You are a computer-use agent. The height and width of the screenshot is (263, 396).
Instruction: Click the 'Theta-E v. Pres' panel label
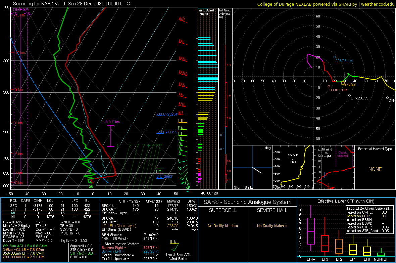[x=293, y=158]
